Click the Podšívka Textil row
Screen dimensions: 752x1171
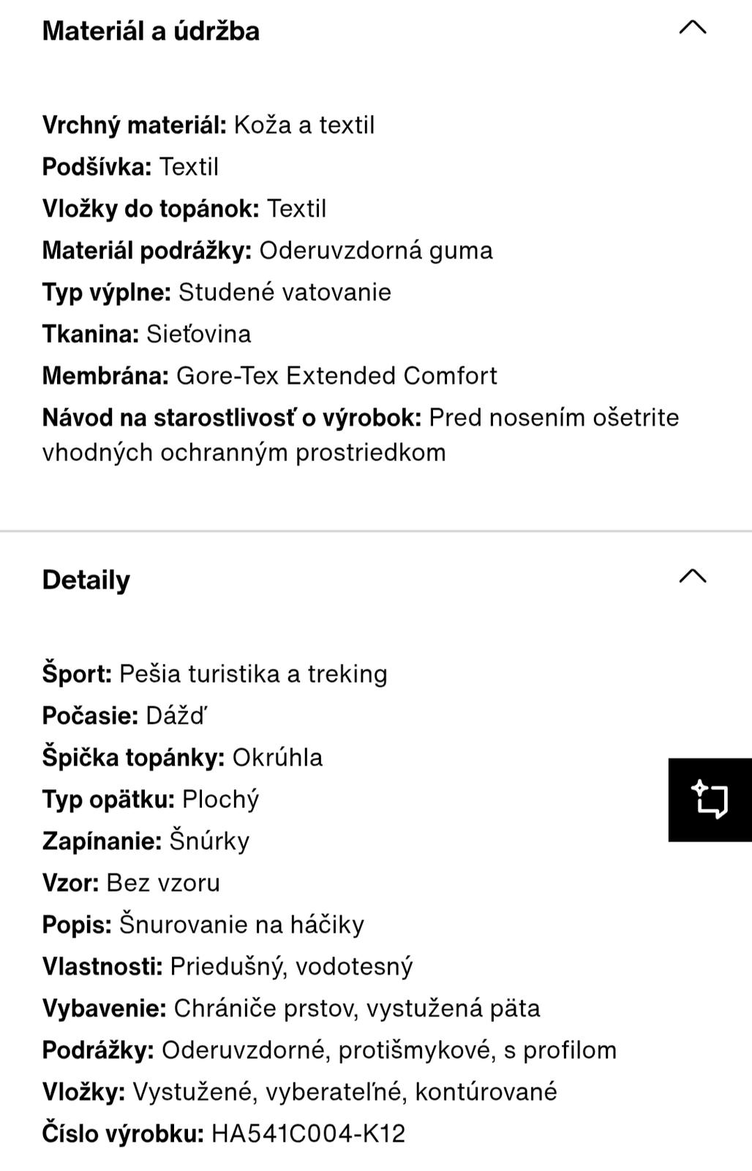131,167
